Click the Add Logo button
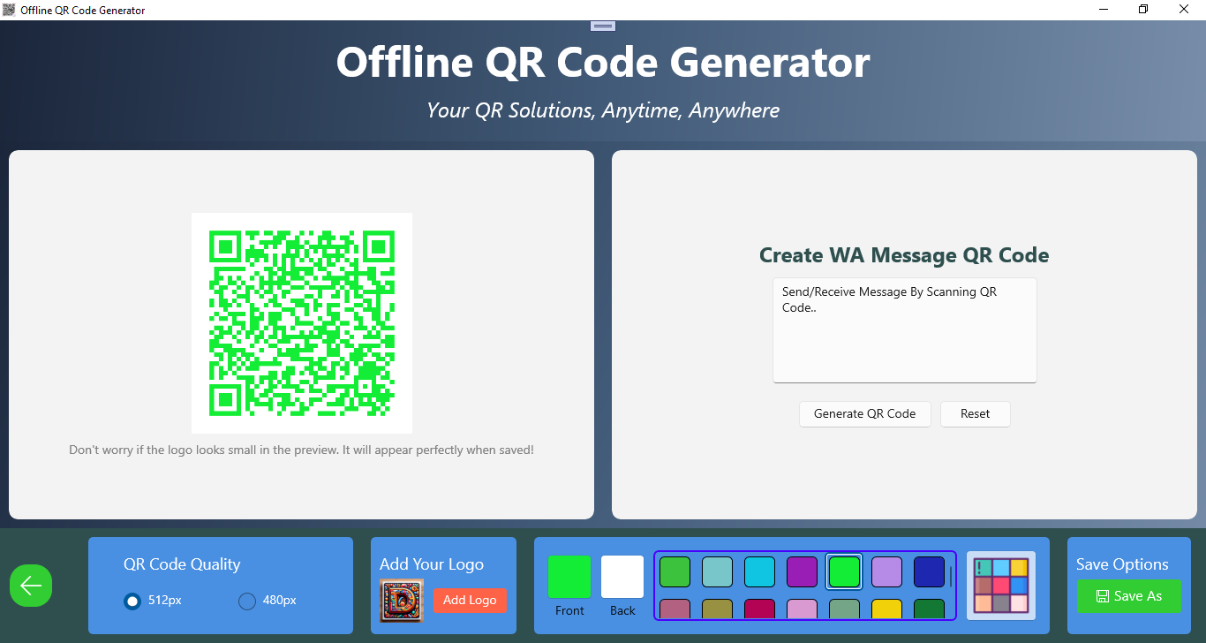Screen dimensions: 1206x643 470,601
